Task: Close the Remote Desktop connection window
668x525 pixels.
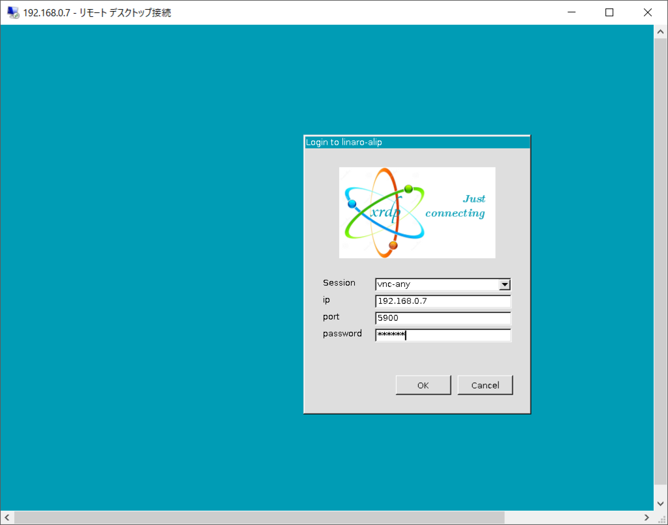Action: point(648,12)
